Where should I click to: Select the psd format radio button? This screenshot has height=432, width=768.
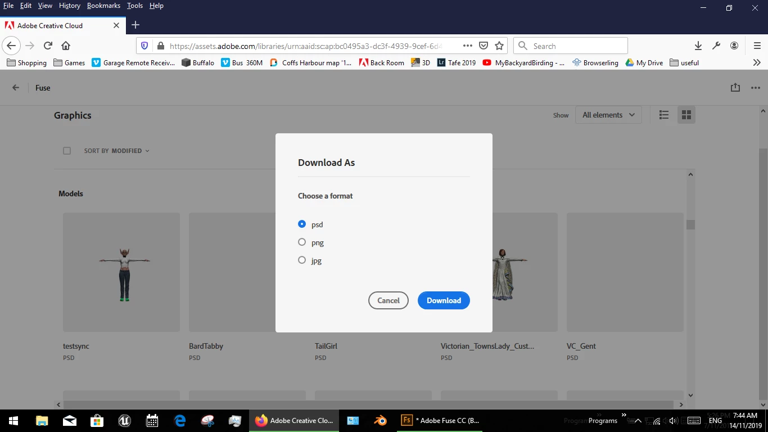tap(302, 224)
